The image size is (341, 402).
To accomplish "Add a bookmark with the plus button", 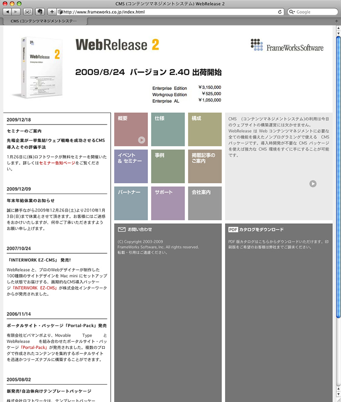I will click(52, 12).
